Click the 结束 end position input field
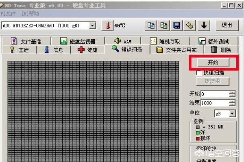This screenshot has width=244, height=162. point(215,103)
